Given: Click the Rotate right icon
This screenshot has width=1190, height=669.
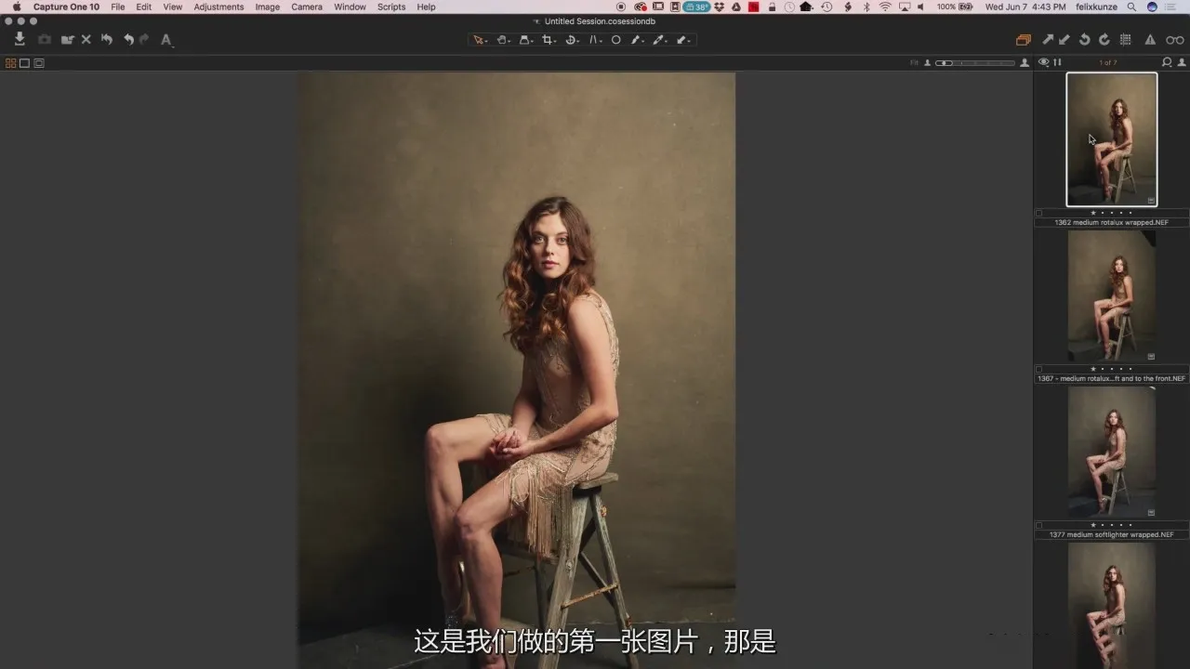Looking at the screenshot, I should point(1104,40).
